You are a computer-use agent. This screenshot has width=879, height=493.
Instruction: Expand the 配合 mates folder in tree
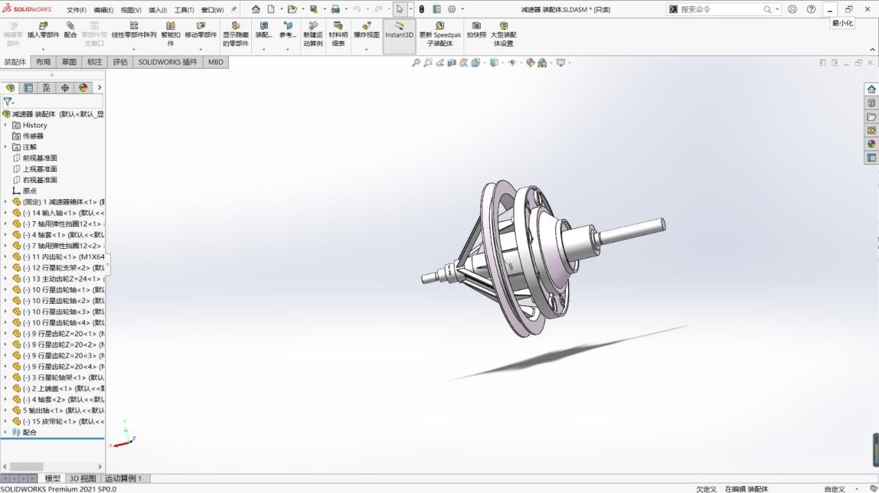(x=6, y=432)
